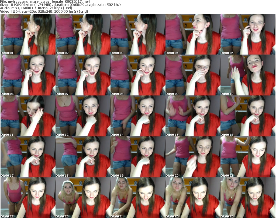The image size is (276, 218).
Task: Select the 'Size: 1819890 bytes' header line
Action: tap(61, 5)
